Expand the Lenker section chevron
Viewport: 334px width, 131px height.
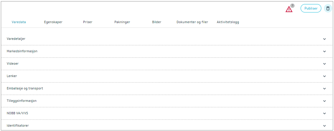[325, 76]
